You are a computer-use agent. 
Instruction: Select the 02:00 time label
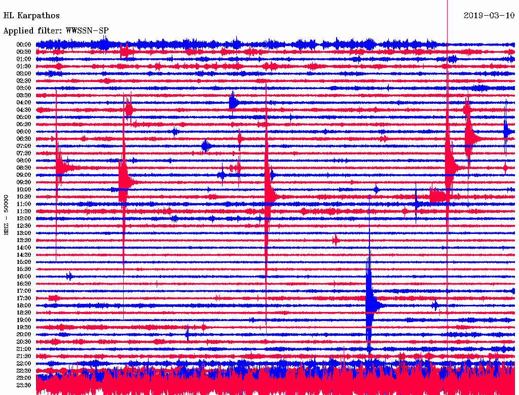point(24,73)
